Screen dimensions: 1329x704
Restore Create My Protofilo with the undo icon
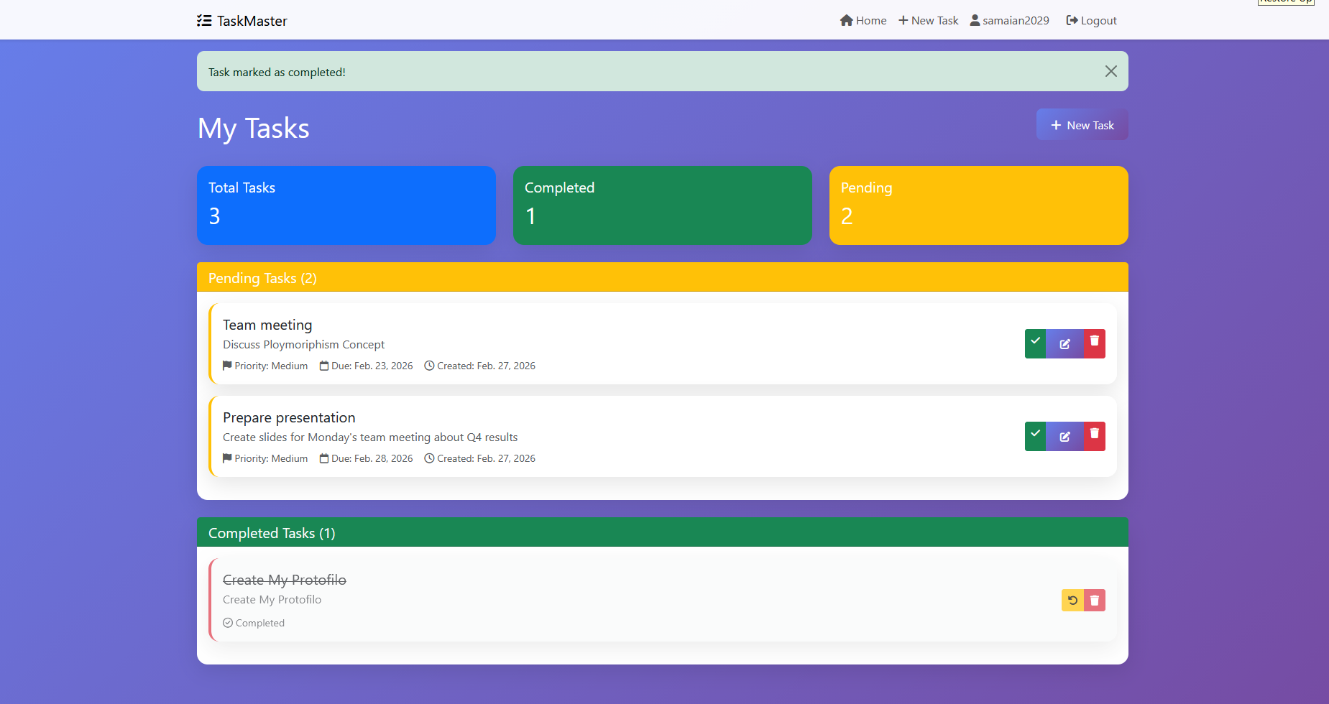[1072, 600]
